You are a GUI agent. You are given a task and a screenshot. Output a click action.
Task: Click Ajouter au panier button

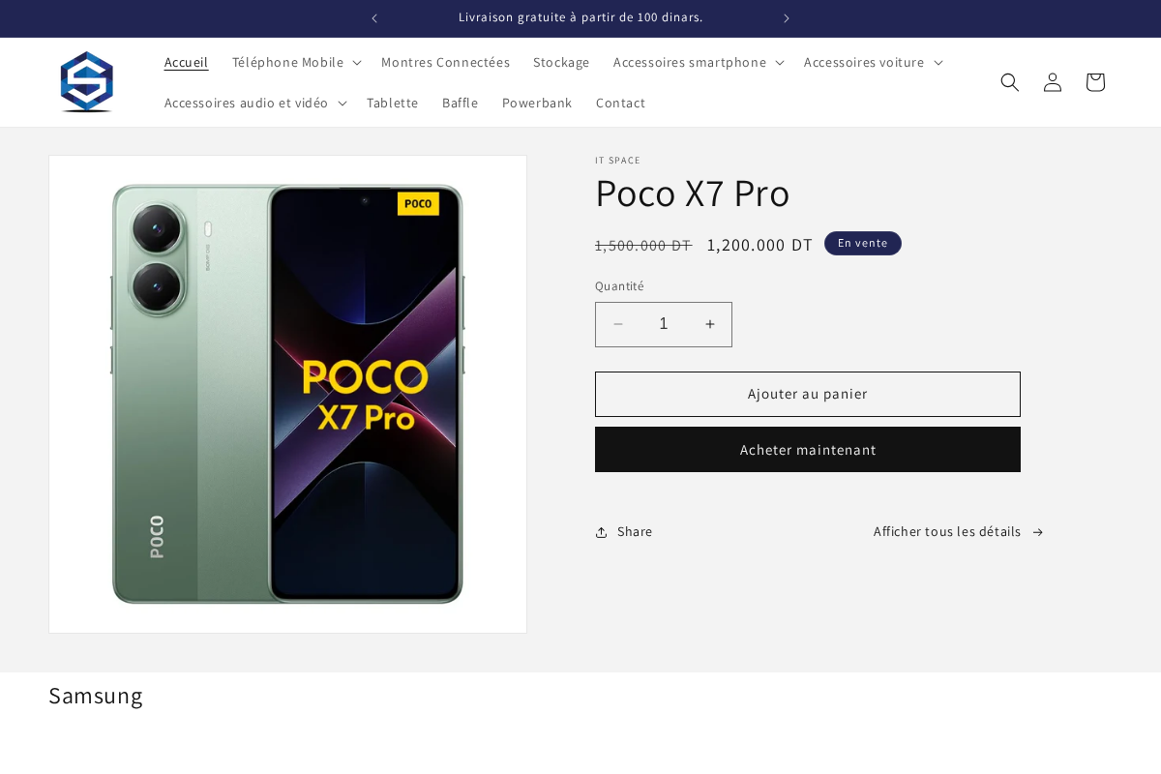click(x=807, y=394)
